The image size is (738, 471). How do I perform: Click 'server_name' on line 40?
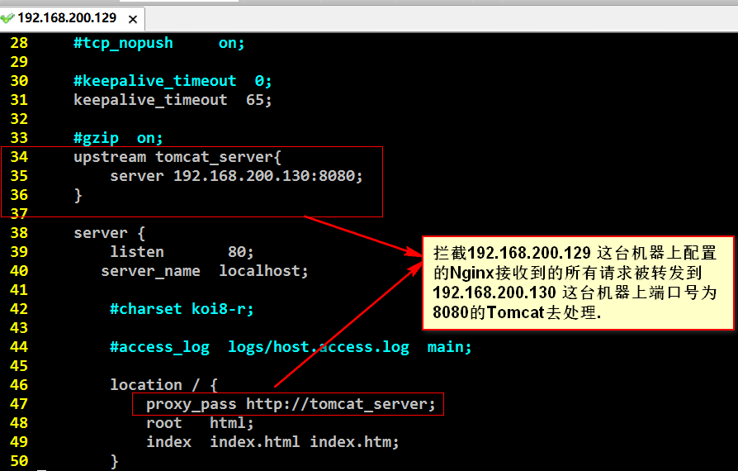tap(150, 271)
